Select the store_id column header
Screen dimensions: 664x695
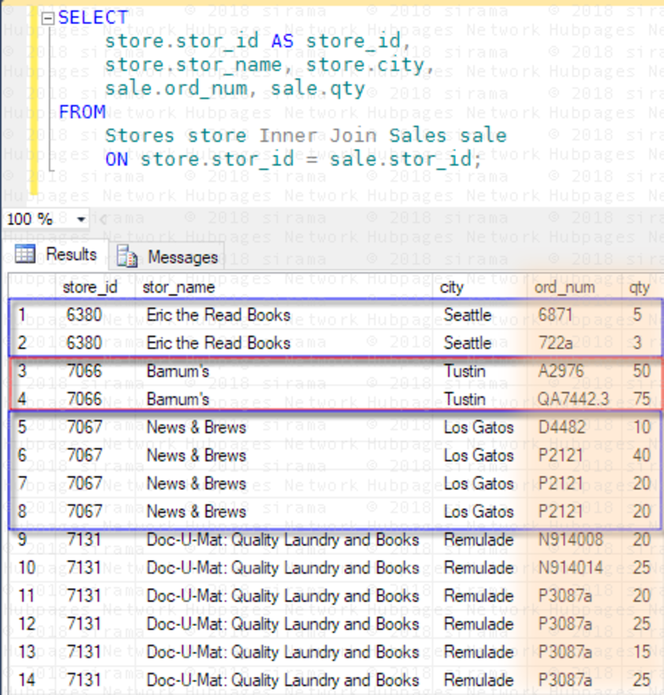point(91,287)
